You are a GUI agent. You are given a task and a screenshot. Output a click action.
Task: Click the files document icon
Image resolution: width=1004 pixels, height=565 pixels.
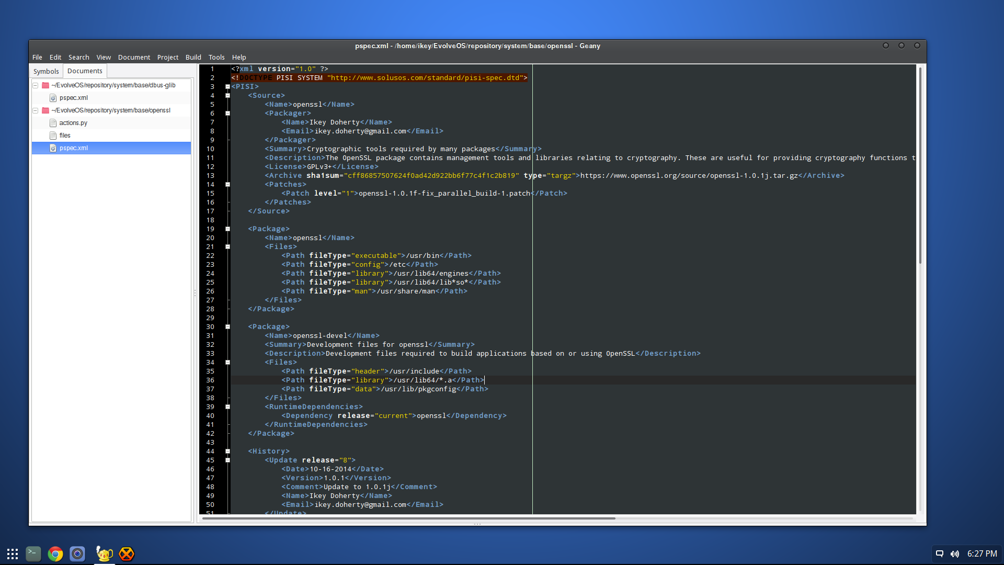pos(53,135)
